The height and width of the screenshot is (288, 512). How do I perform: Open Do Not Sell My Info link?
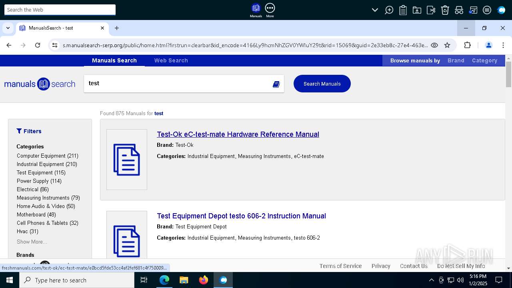pos(461,266)
